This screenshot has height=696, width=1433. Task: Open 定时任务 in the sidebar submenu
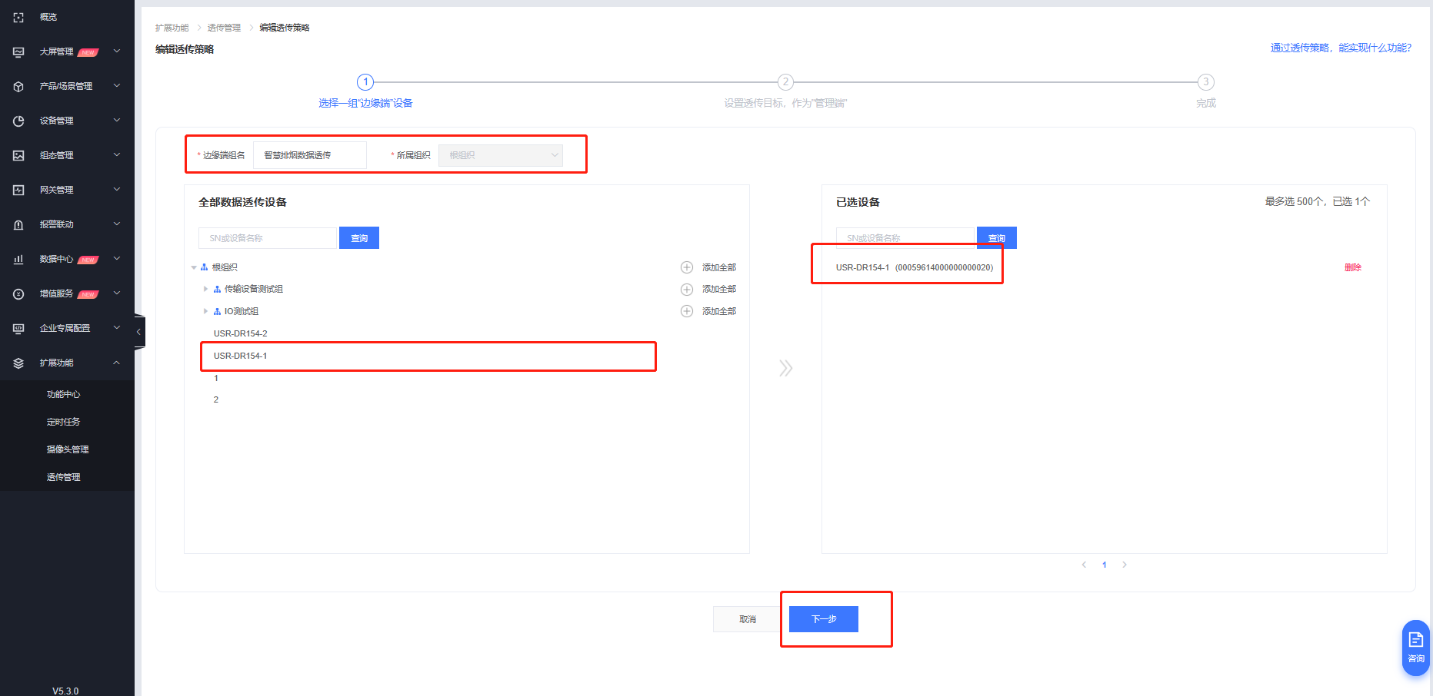64,422
